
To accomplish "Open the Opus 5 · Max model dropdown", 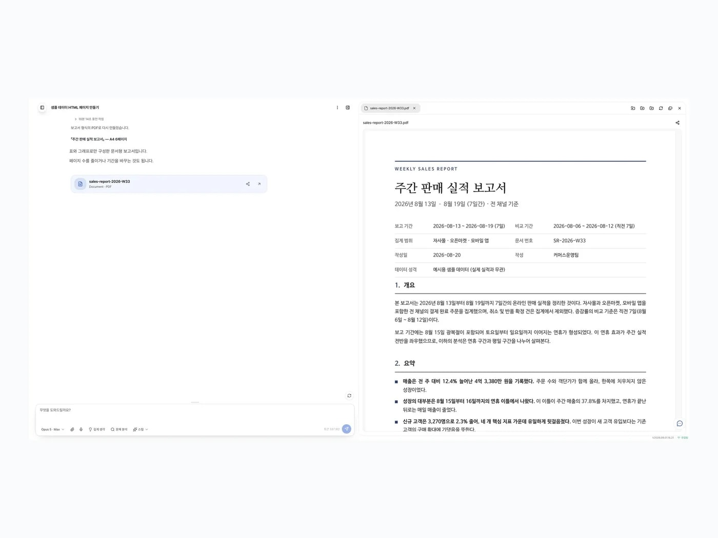I will click(x=53, y=429).
